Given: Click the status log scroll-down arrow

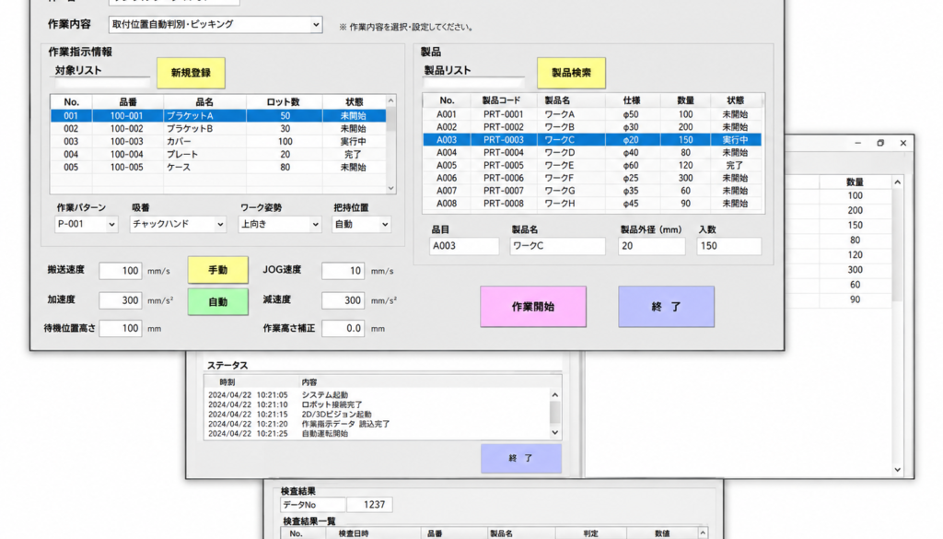Looking at the screenshot, I should point(555,432).
